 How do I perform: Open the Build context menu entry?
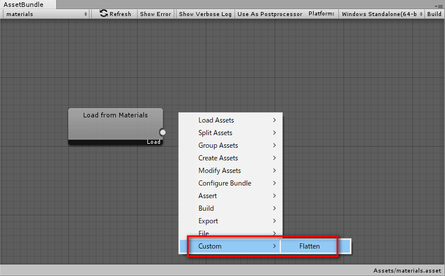(x=231, y=208)
